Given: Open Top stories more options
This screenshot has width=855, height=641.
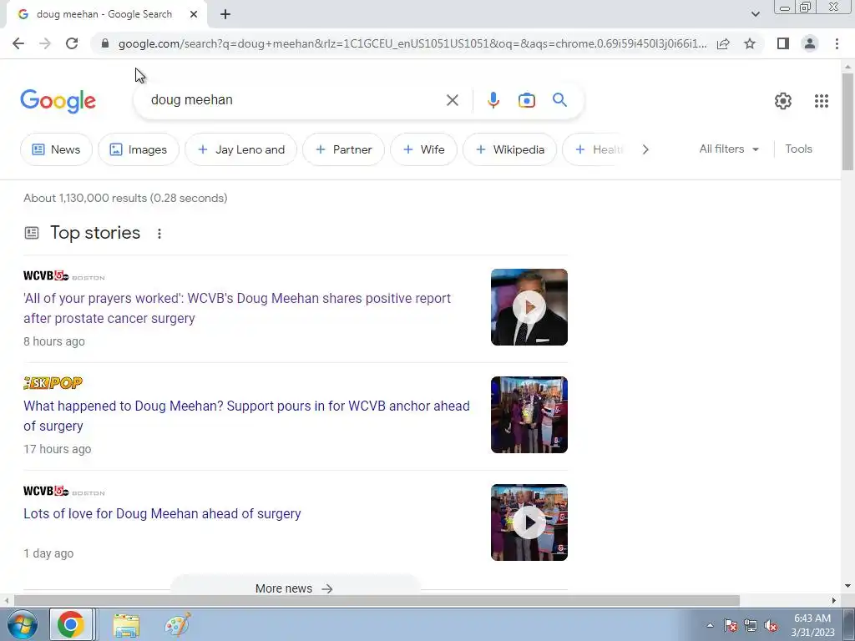Looking at the screenshot, I should coord(159,234).
